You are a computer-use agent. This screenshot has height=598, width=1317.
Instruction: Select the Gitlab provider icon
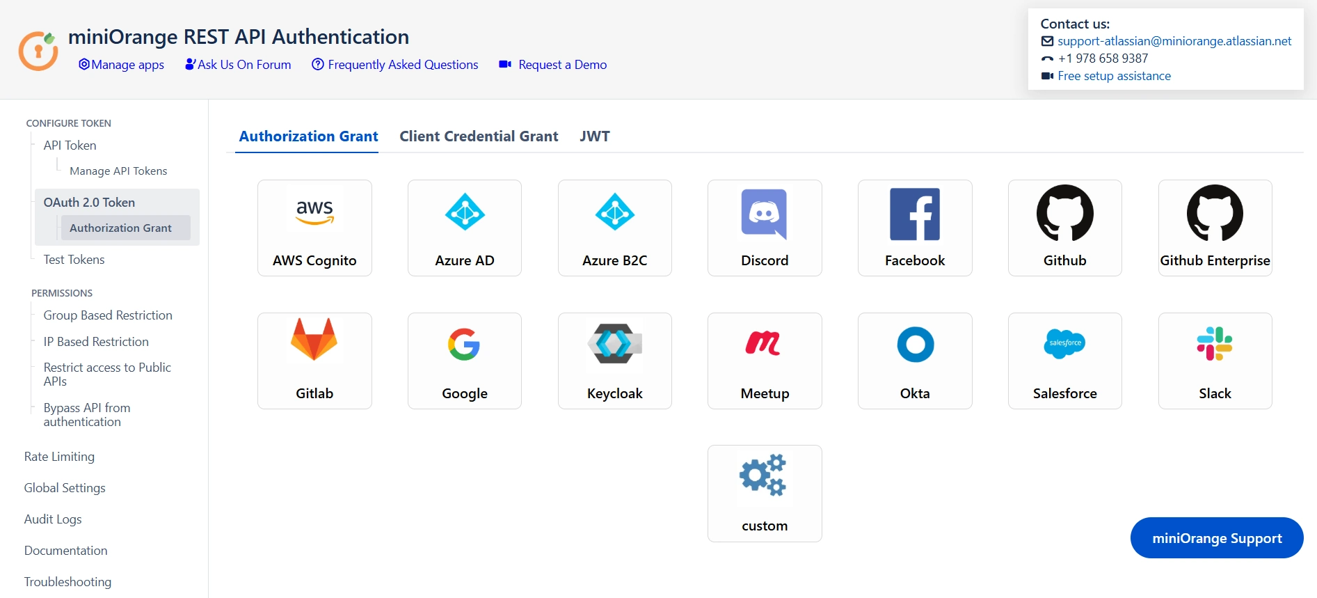(314, 340)
